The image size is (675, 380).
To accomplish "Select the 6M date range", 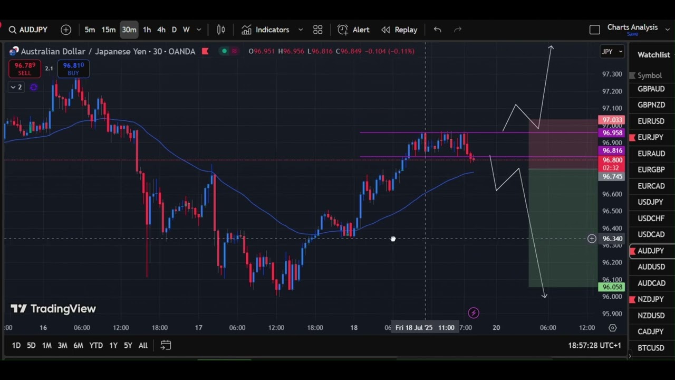I will 78,345.
